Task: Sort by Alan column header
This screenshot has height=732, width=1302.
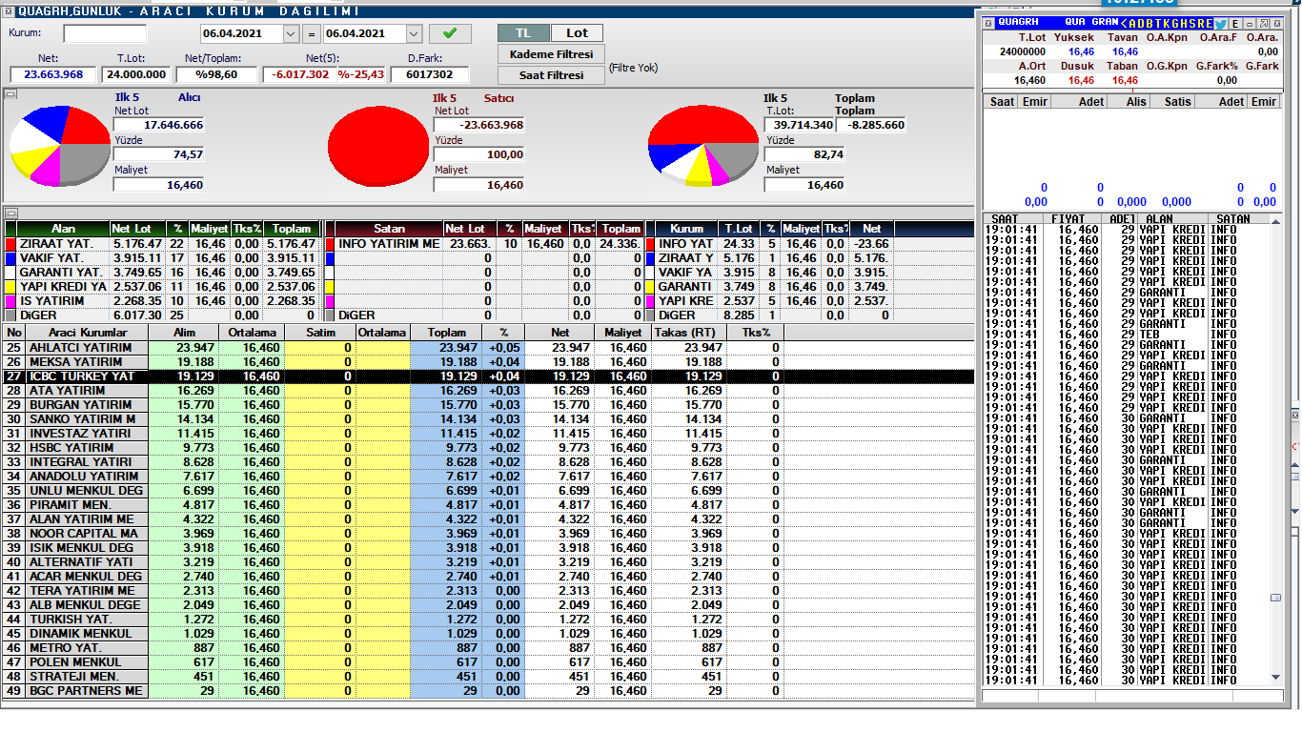Action: tap(63, 229)
